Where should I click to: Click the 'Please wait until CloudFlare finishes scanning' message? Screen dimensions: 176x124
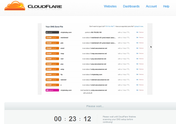click(119, 119)
